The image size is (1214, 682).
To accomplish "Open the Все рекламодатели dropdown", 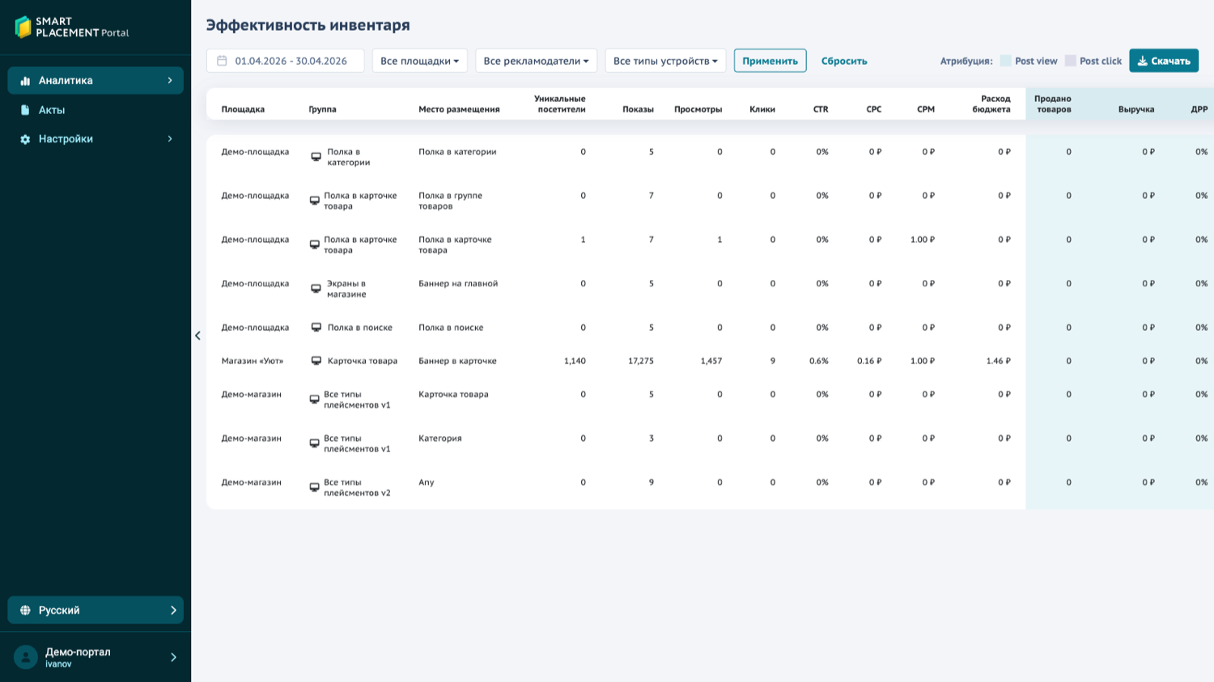I will (x=537, y=61).
